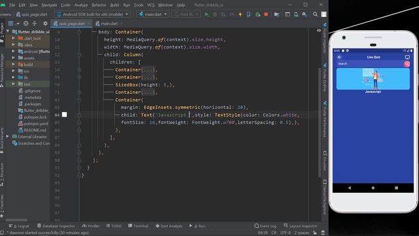This screenshot has width=419, height=236.
Task: Expand the test folder
Action: click(x=13, y=84)
